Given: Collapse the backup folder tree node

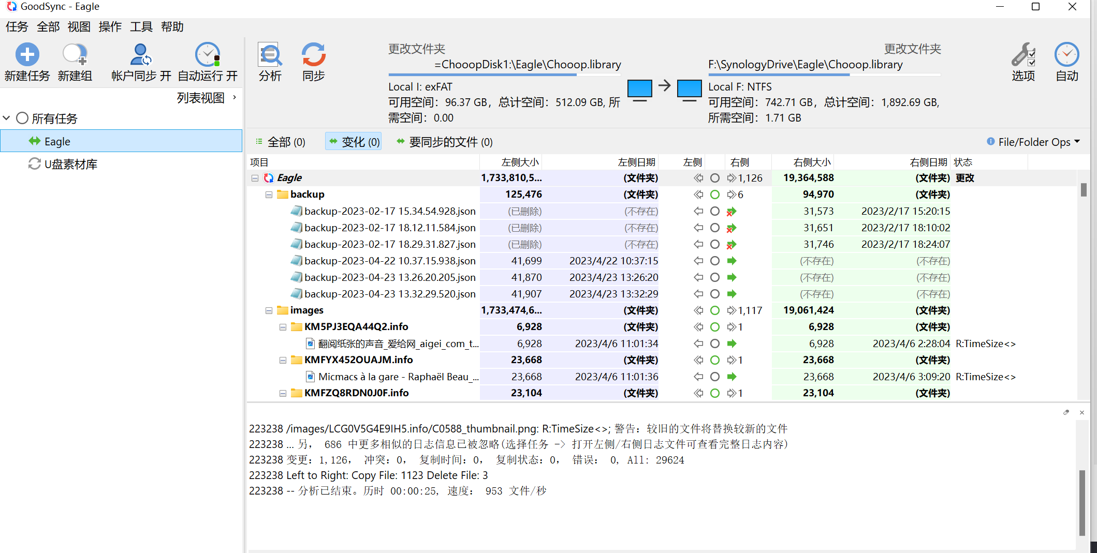Looking at the screenshot, I should [x=269, y=195].
